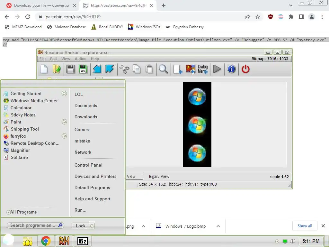This screenshot has height=247, width=329.
Task: Open Downloads from the Start menu
Action: 86,117
